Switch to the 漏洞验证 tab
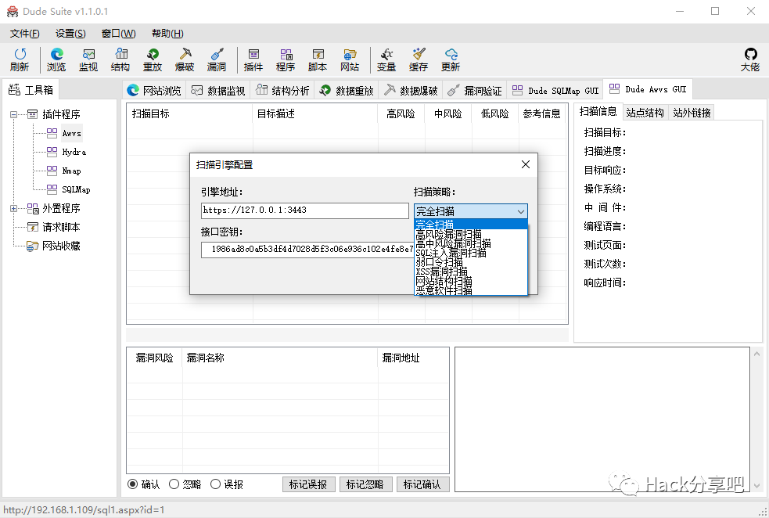769x518 pixels. click(x=475, y=90)
